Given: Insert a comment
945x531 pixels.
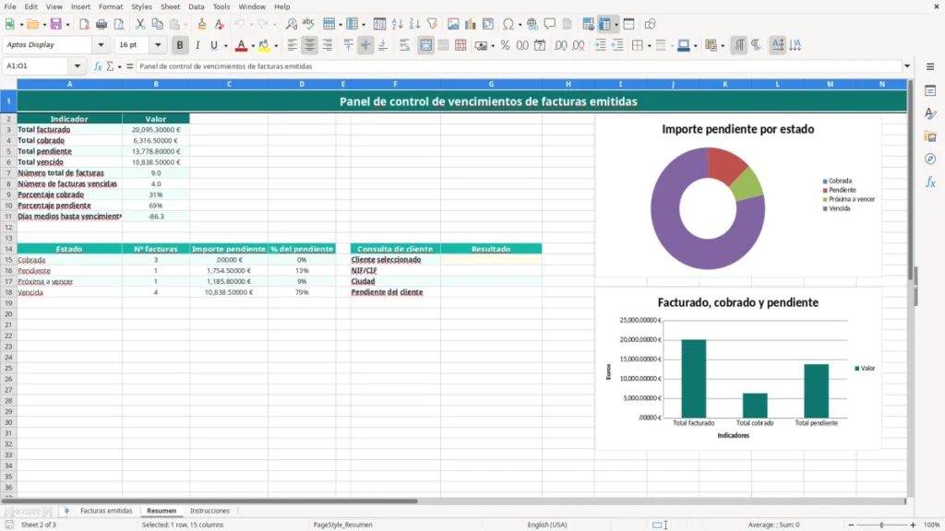Looking at the screenshot, I should tap(550, 24).
